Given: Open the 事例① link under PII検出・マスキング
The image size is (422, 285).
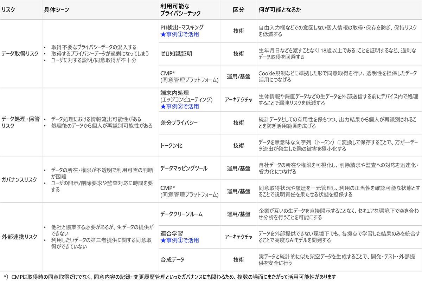Looking at the screenshot, I should point(176,35).
